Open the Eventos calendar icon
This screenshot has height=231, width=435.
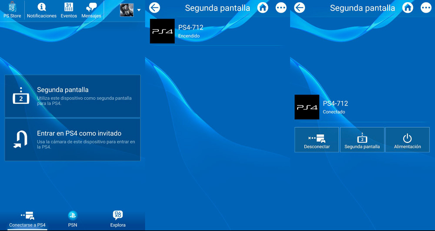coord(69,10)
